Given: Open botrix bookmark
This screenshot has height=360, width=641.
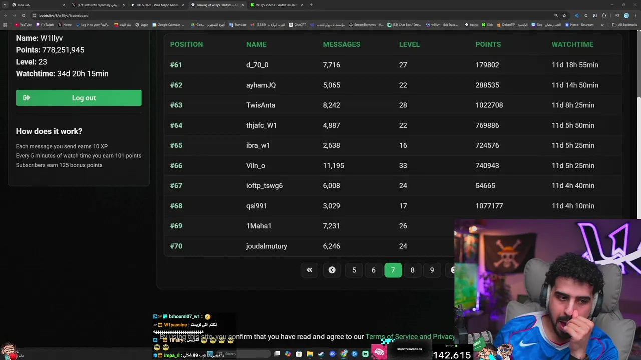Looking at the screenshot, I should tap(471, 24).
